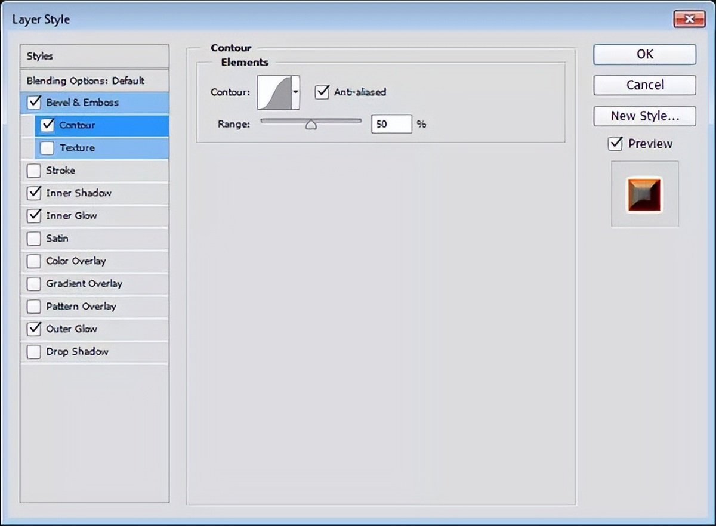Open the Stroke settings label
This screenshot has width=716, height=526.
pyautogui.click(x=61, y=171)
